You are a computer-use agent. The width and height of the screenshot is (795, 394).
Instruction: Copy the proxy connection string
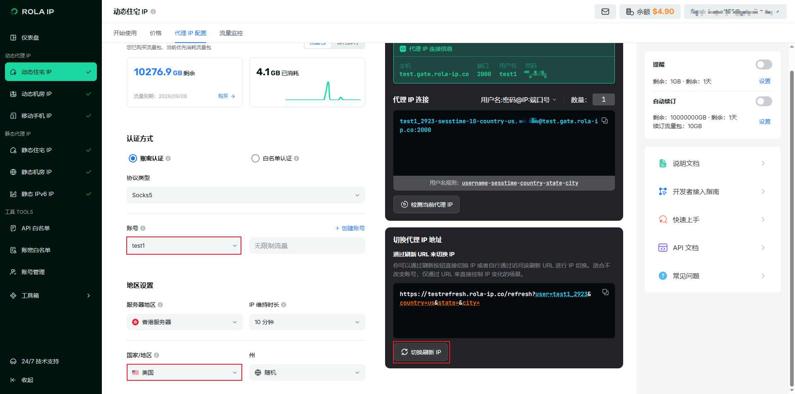click(x=605, y=121)
